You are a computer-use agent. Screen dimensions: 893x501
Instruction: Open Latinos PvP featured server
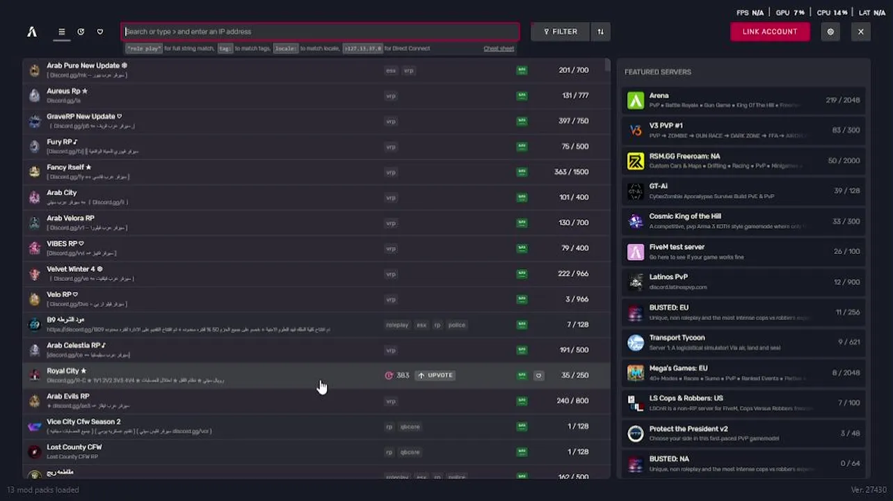(x=743, y=282)
